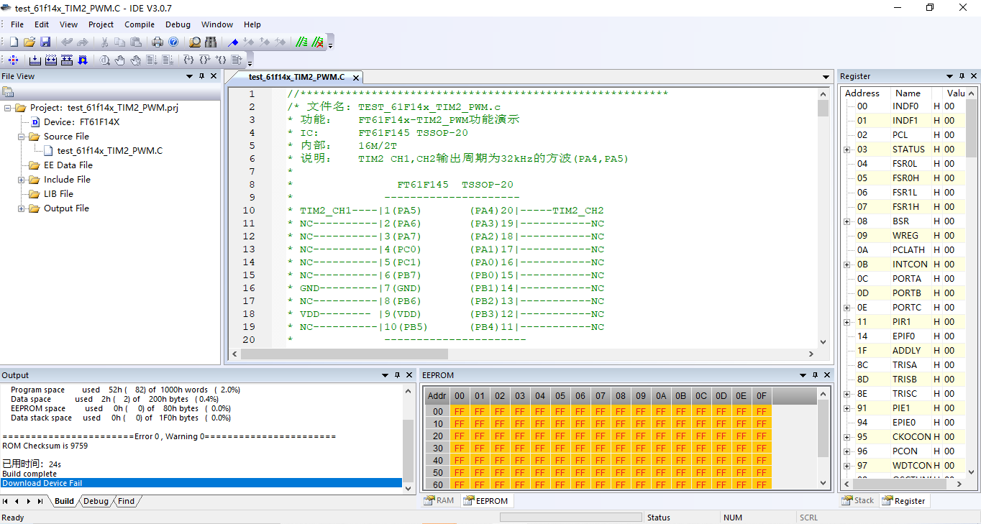Image resolution: width=981 pixels, height=524 pixels.
Task: Open the open-documents list dropdown arrow
Action: (x=826, y=77)
